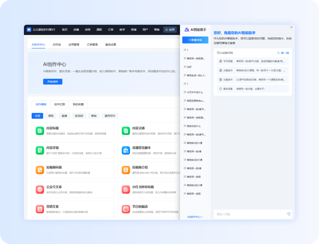Open the 节日祝福语 福 icon

(x=126, y=209)
